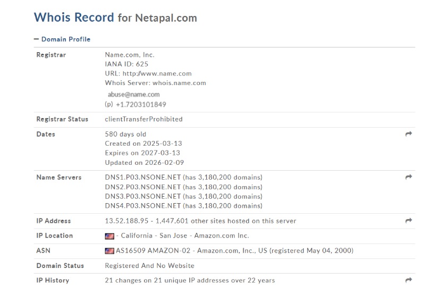Click the IP Location row label

click(55, 236)
